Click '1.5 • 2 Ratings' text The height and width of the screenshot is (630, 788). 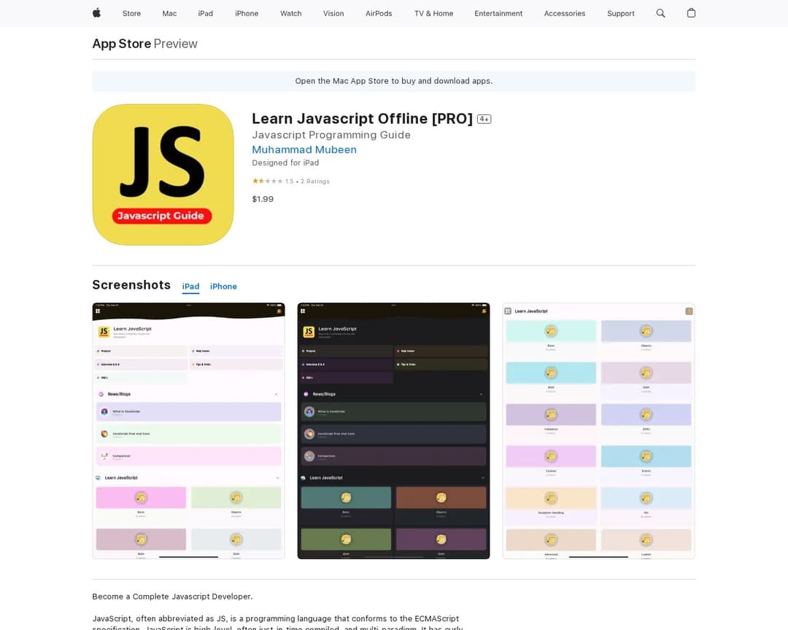[x=308, y=182]
